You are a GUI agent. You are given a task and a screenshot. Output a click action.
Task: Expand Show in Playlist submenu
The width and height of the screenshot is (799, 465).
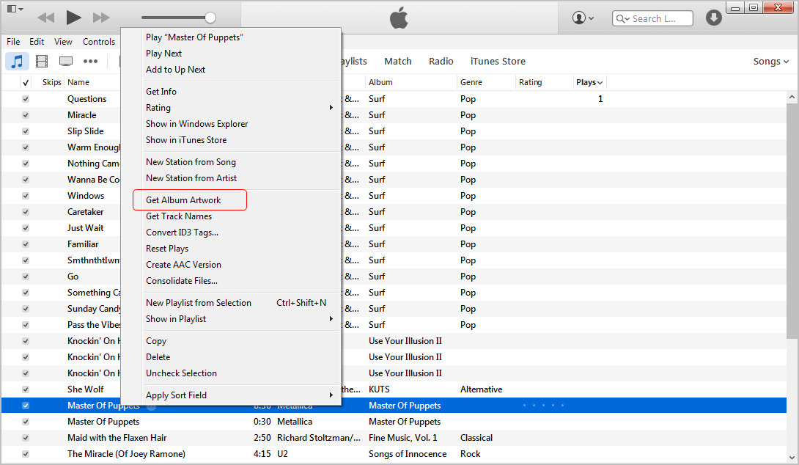[331, 318]
